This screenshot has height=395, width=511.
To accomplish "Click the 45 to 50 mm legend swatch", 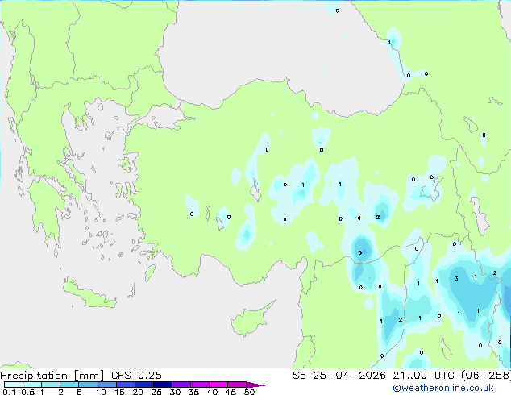I will (x=237, y=385).
